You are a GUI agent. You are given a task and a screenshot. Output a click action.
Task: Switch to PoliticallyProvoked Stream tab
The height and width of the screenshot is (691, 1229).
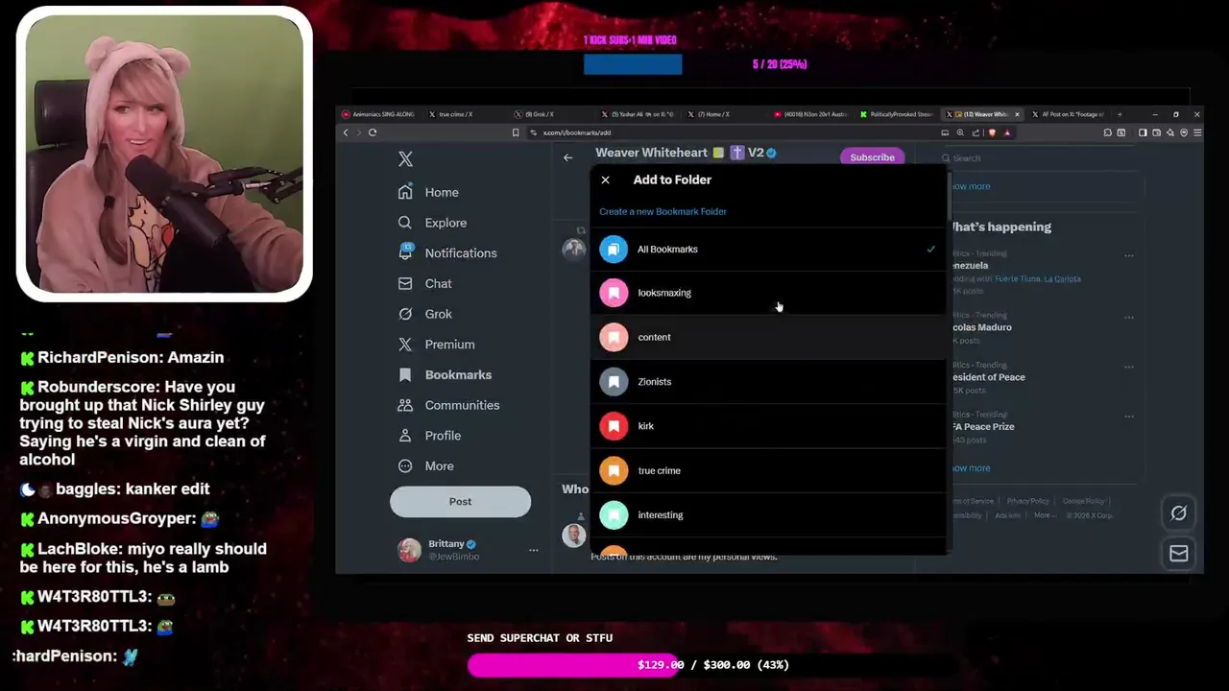pyautogui.click(x=897, y=114)
